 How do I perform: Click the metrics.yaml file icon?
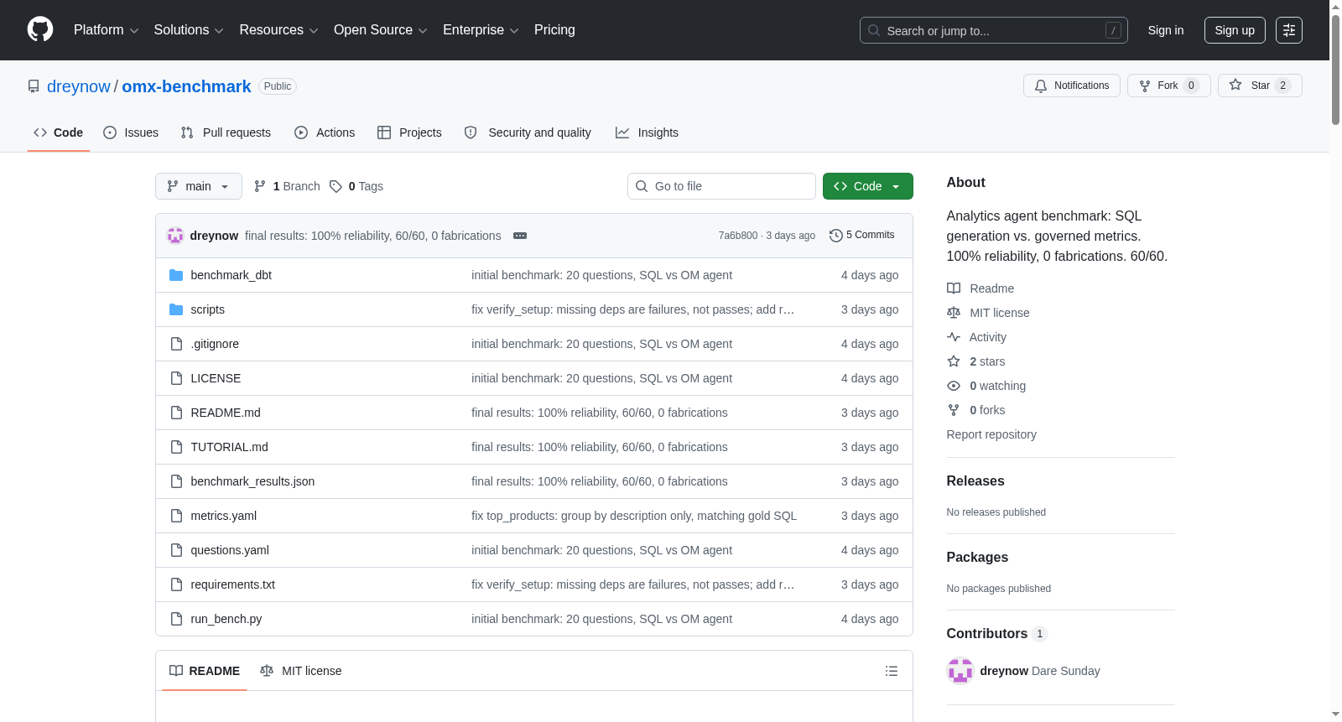[x=176, y=516]
